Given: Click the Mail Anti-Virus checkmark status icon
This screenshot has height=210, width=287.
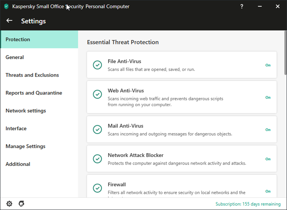Looking at the screenshot, I should (x=97, y=129).
